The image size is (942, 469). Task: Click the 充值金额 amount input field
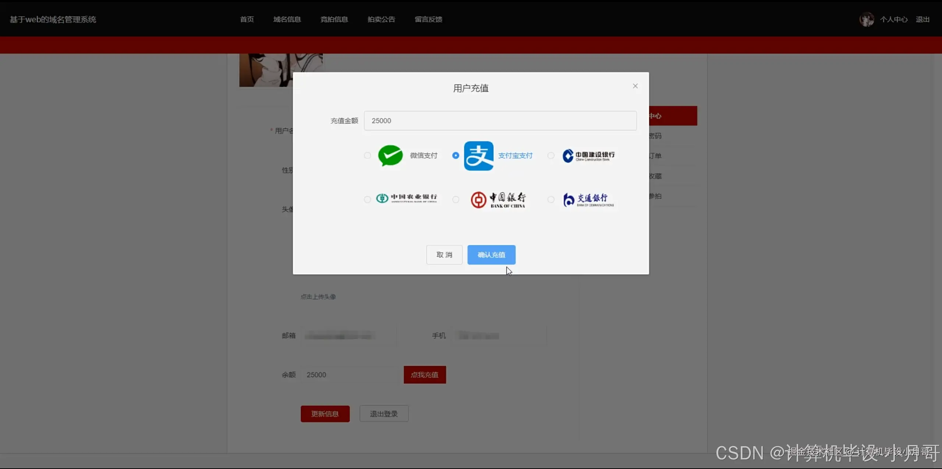[499, 120]
